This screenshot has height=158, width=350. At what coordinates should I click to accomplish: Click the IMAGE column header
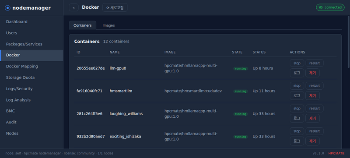[x=170, y=52]
